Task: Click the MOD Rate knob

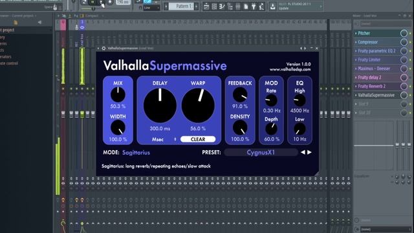Action: (x=271, y=100)
